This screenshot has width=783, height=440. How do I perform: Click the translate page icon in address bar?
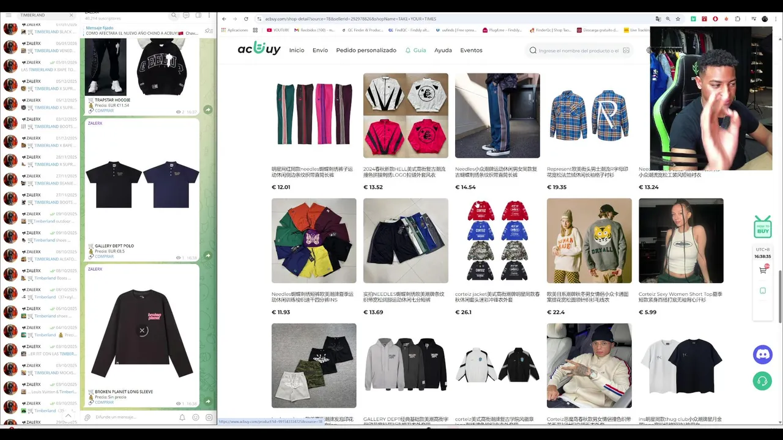coord(658,19)
